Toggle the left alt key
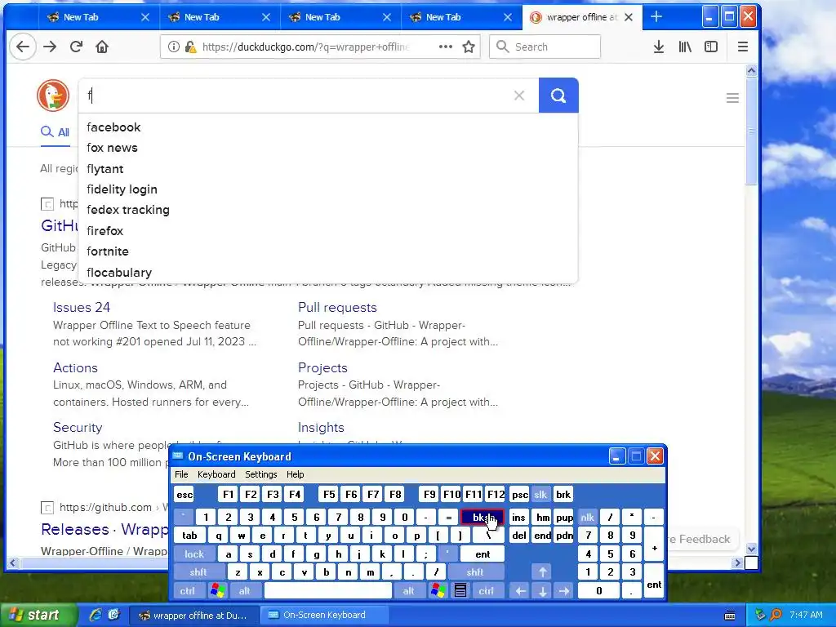 pyautogui.click(x=244, y=591)
